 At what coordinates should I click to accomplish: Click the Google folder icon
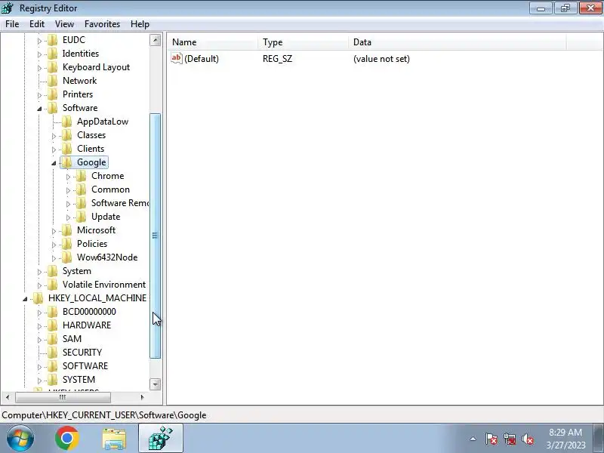pyautogui.click(x=66, y=162)
